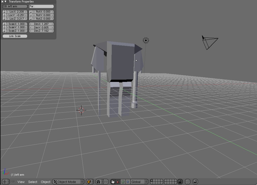Open the Global orientation dropdown
Viewport: 257px width, 185px height.
(139, 182)
